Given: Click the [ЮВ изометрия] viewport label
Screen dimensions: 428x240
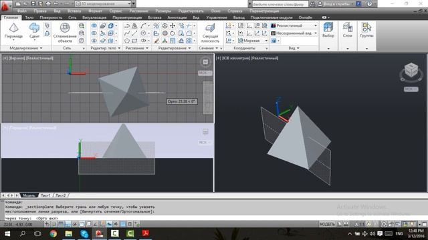Looking at the screenshot, I should [236, 58].
